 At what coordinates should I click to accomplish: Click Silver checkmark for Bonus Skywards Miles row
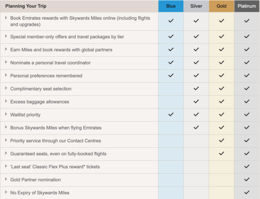196,127
